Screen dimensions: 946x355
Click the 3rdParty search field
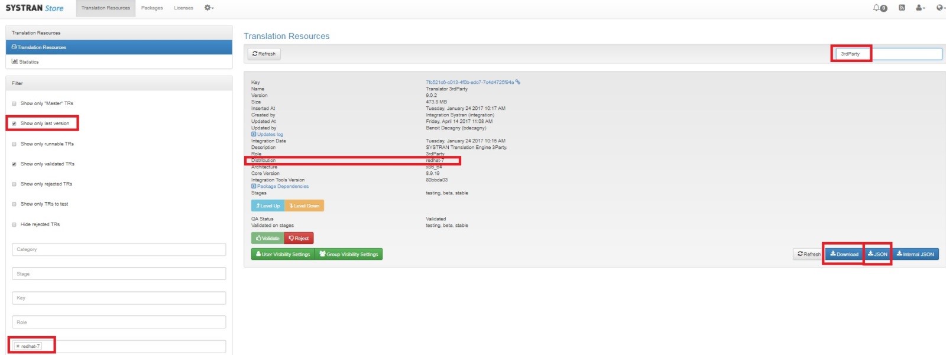(x=889, y=54)
